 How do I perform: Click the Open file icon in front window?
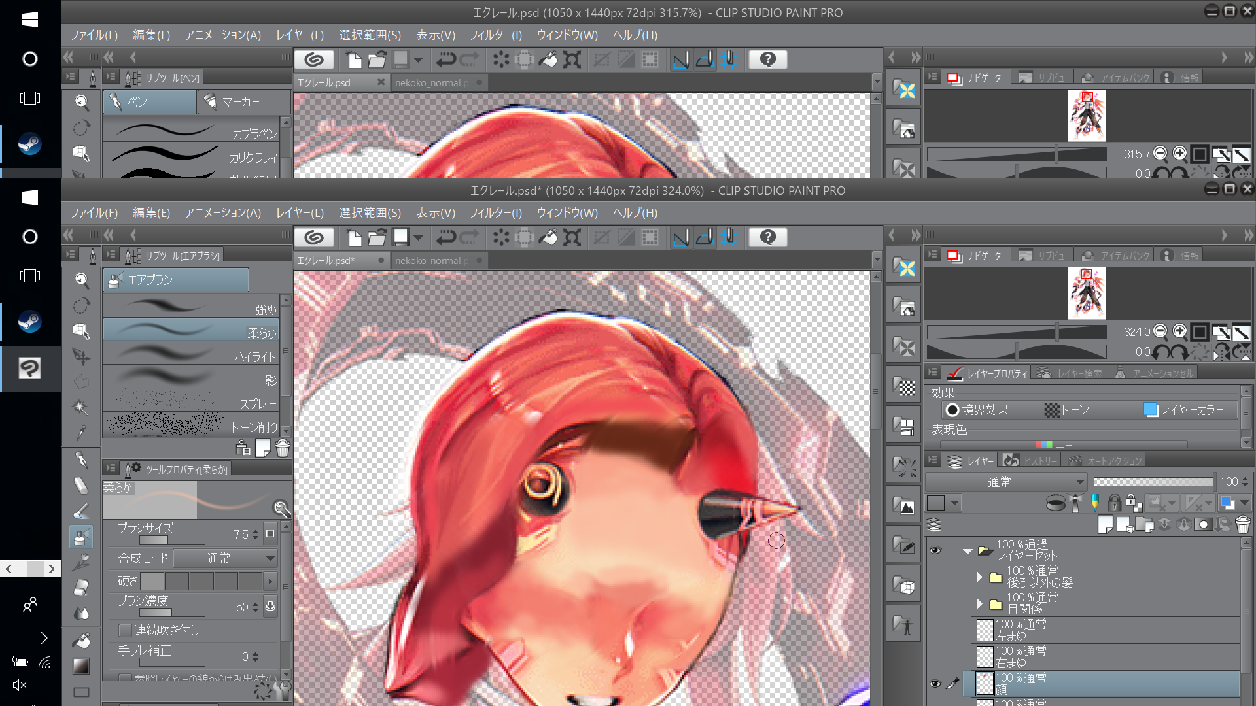tap(377, 237)
